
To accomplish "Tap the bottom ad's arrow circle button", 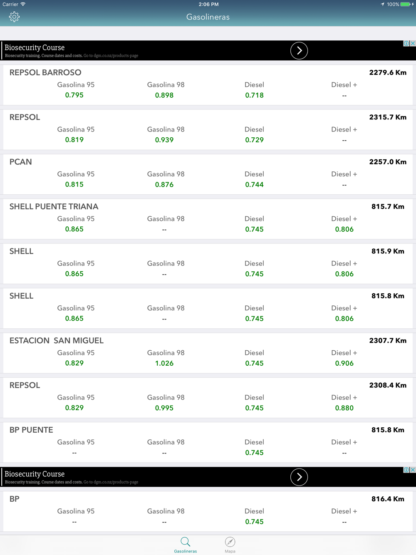I will [299, 477].
